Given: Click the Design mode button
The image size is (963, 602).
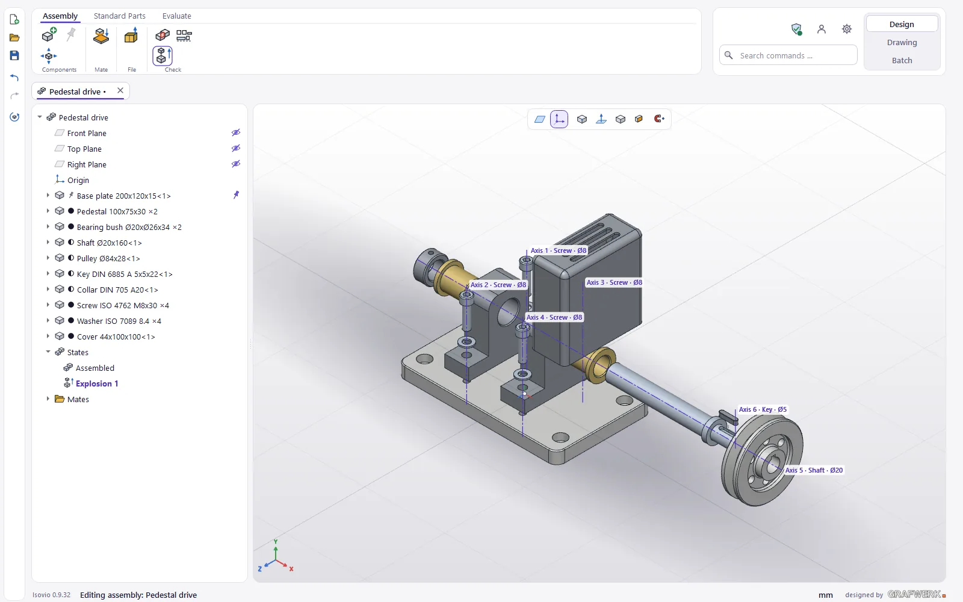Looking at the screenshot, I should click(x=902, y=24).
